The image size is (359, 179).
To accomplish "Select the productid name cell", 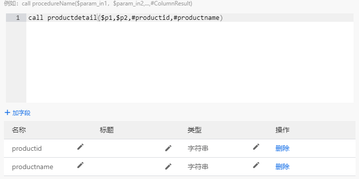I will [x=27, y=149].
